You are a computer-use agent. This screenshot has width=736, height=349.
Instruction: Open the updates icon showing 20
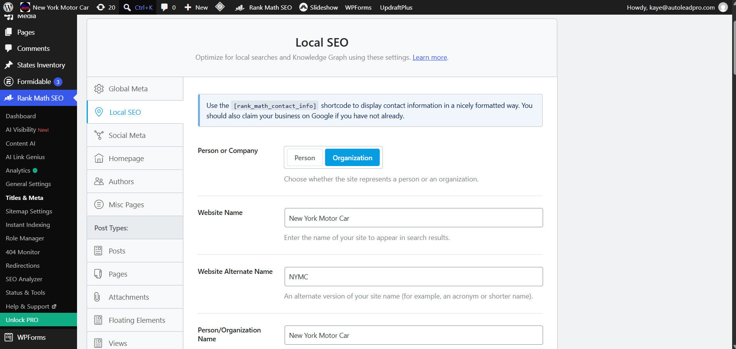coord(101,7)
